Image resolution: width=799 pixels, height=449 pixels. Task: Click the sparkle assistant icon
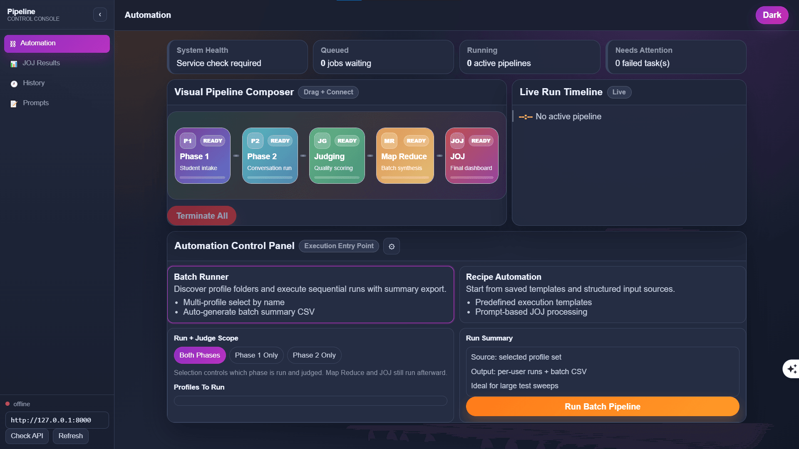[x=792, y=369]
